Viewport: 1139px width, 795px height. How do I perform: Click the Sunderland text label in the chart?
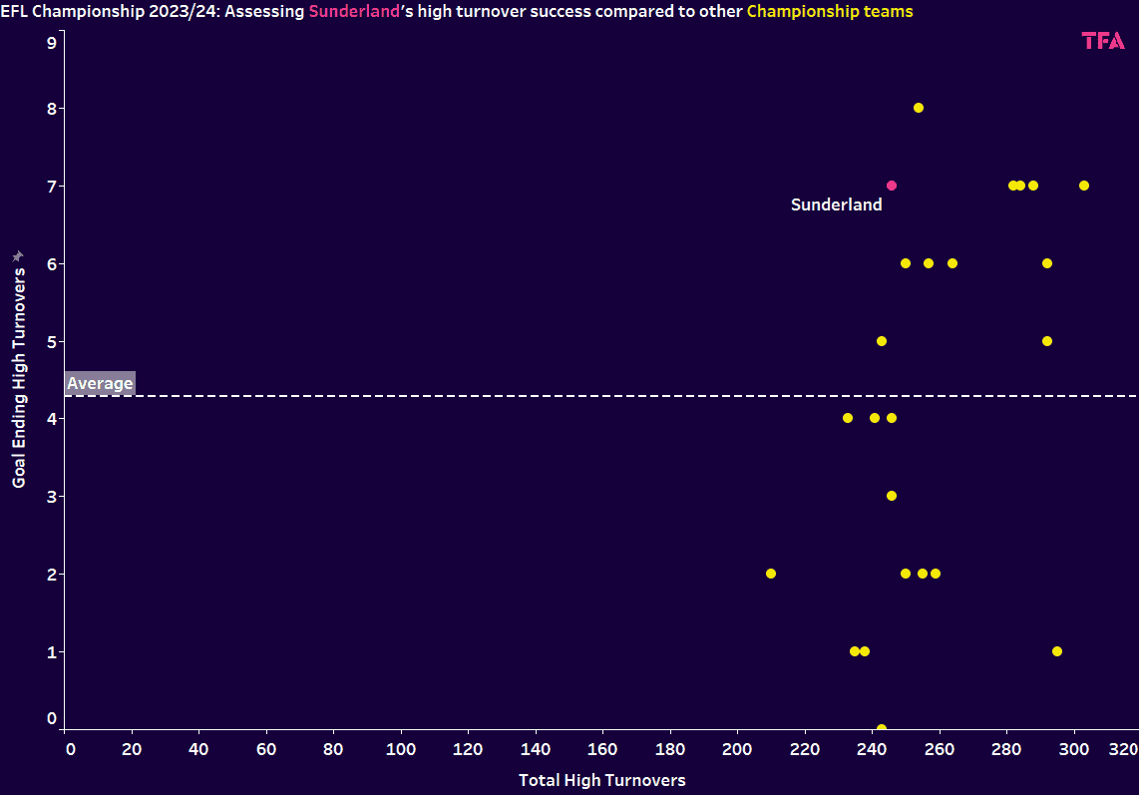click(x=836, y=204)
